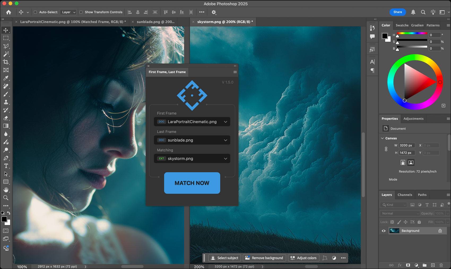Click the Remove background button

click(x=264, y=258)
